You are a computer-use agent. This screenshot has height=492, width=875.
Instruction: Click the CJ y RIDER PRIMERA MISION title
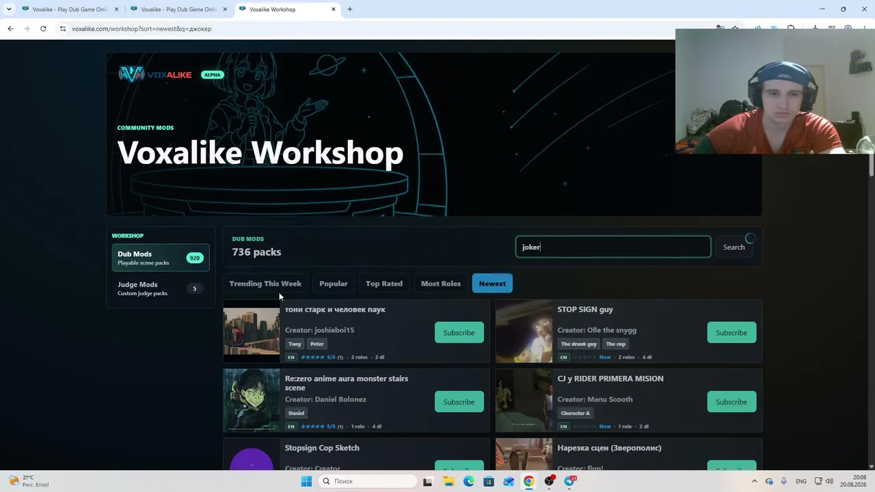coord(610,379)
